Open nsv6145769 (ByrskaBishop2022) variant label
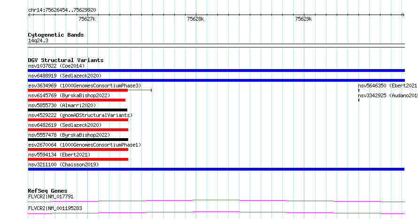Image resolution: width=418 pixels, height=219 pixels. click(x=69, y=95)
